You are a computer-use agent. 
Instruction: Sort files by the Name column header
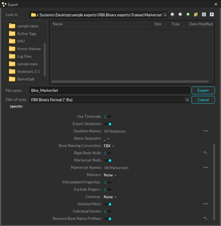coord(101,24)
